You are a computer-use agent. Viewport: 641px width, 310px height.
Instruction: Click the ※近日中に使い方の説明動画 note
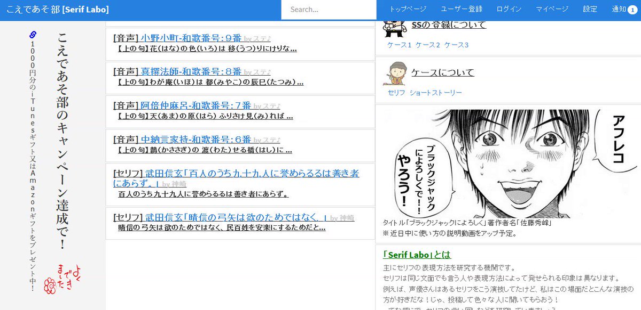point(450,233)
